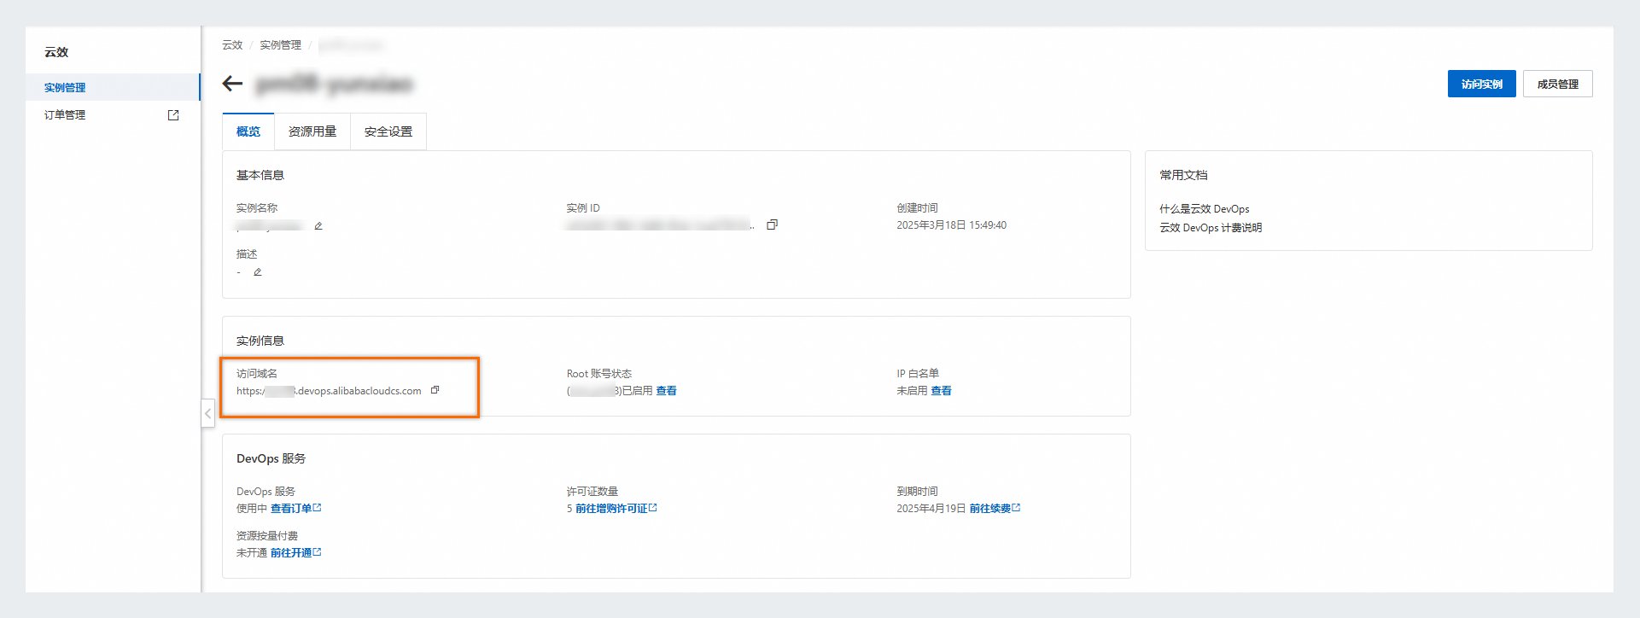
Task: Click the 云效 title in the sidebar
Action: (x=56, y=52)
